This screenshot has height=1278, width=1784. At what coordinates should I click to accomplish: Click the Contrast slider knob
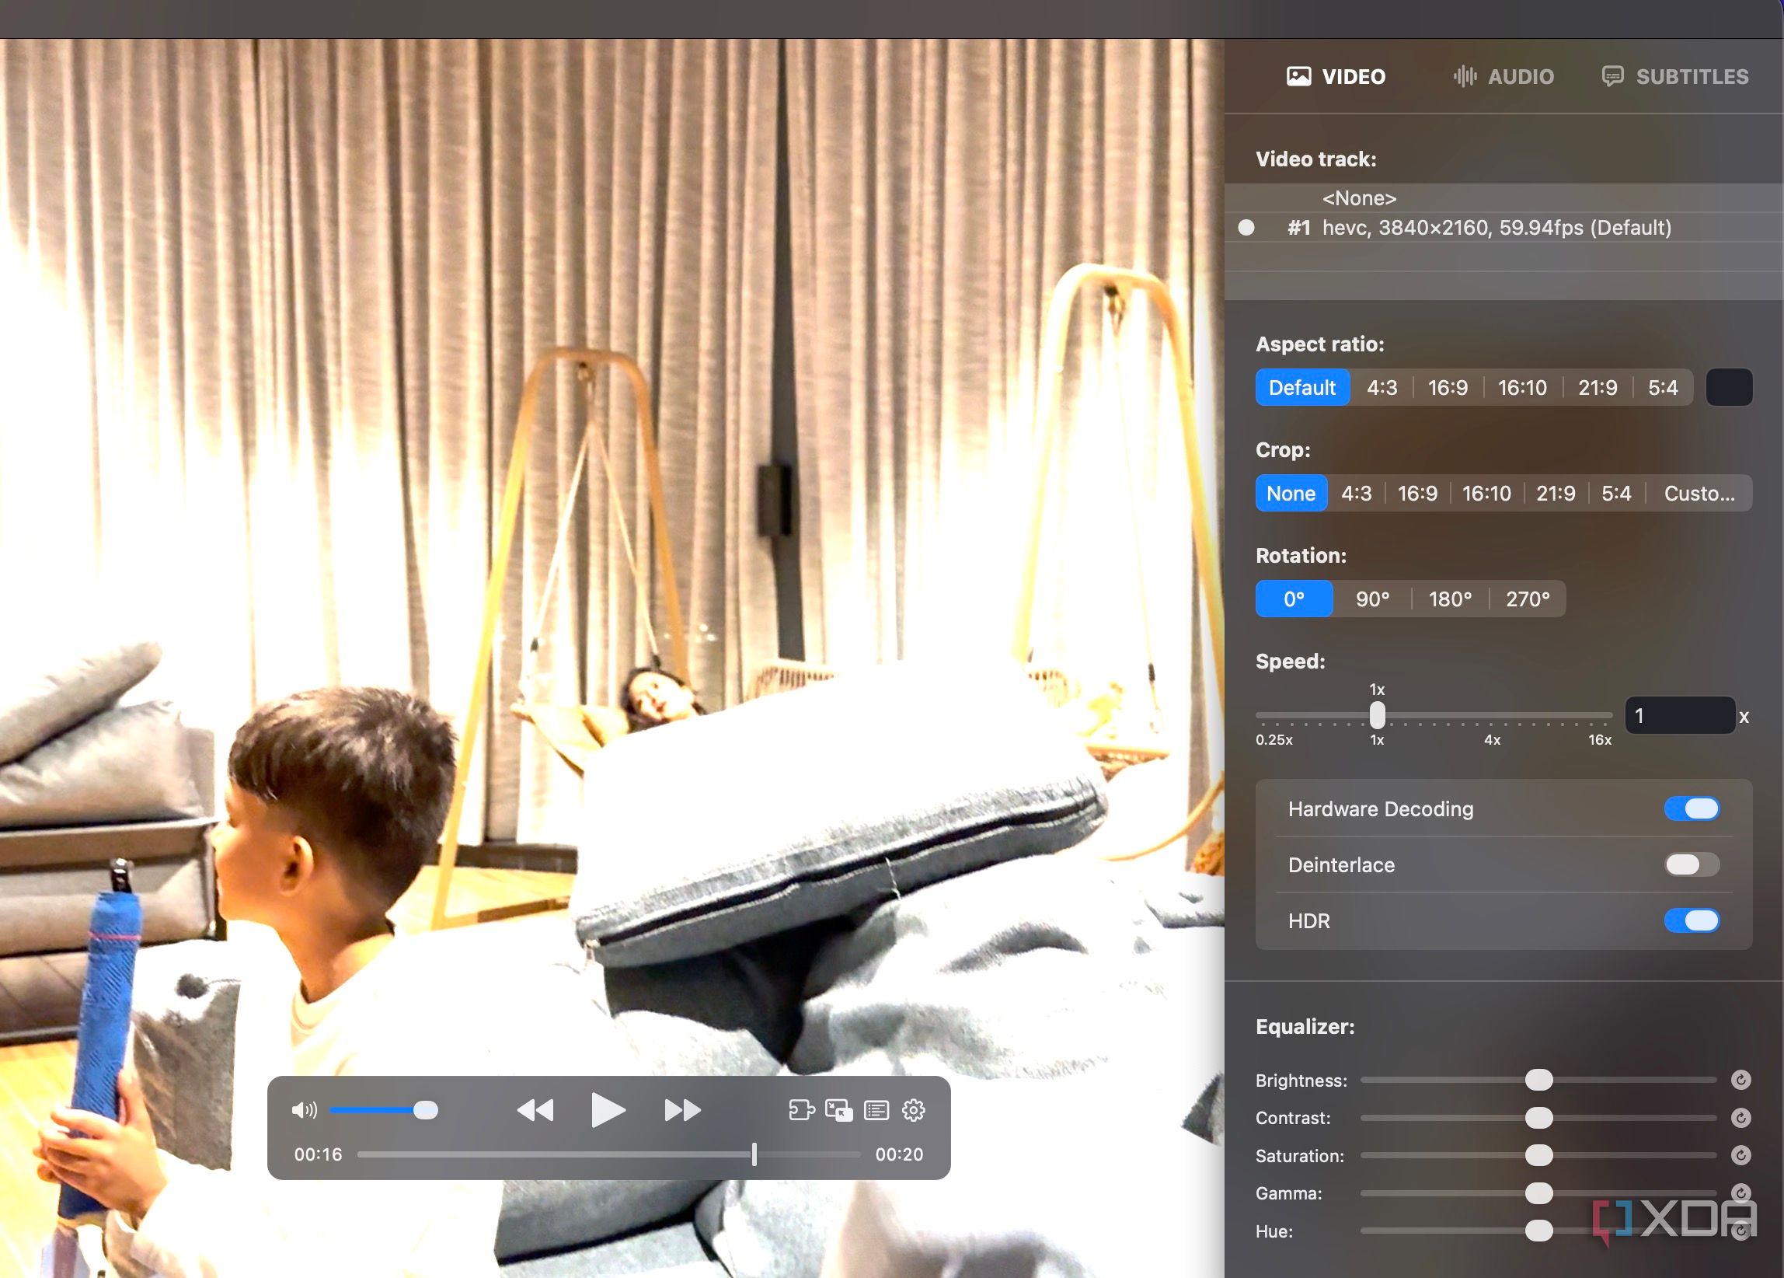coord(1538,1117)
